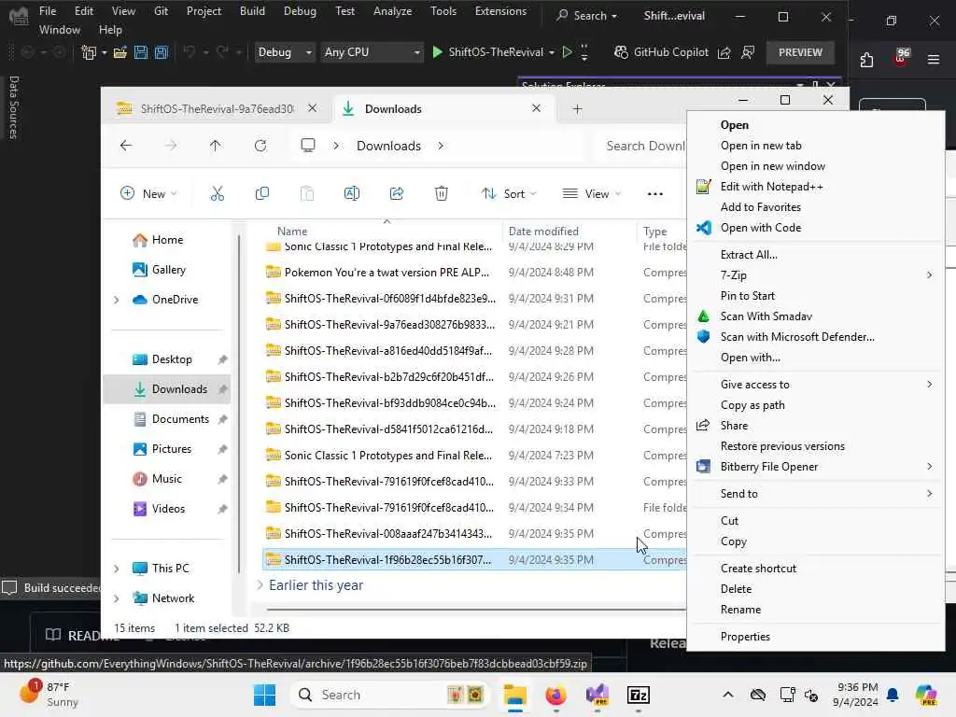The height and width of the screenshot is (717, 956).
Task: Click Start Without Debugging outline play icon
Action: [x=567, y=52]
